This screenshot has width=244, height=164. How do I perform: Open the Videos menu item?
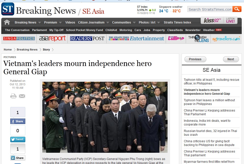70,22
